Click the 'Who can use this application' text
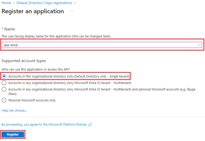The height and width of the screenshot is (141, 205). 36,69
